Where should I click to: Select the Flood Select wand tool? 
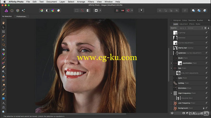[x=3, y=41]
